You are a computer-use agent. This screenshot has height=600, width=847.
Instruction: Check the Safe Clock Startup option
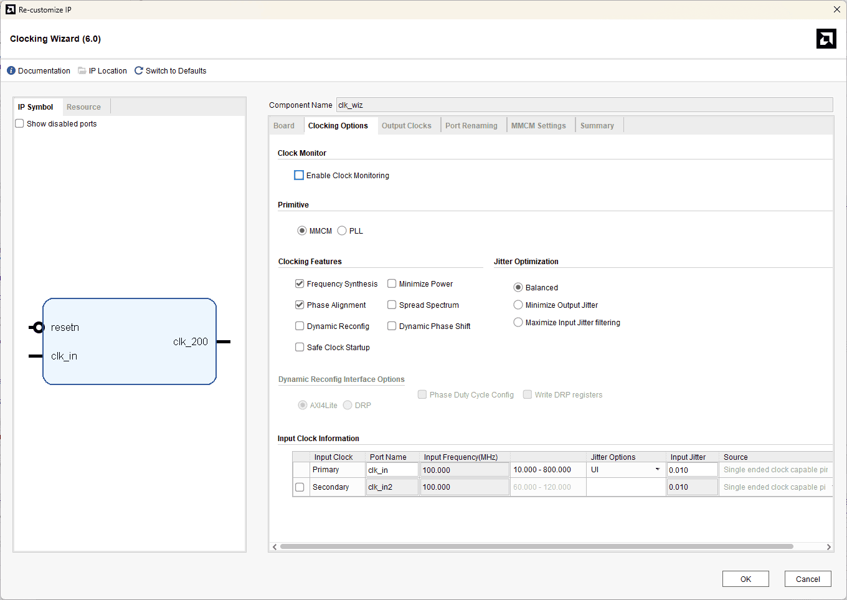point(300,348)
